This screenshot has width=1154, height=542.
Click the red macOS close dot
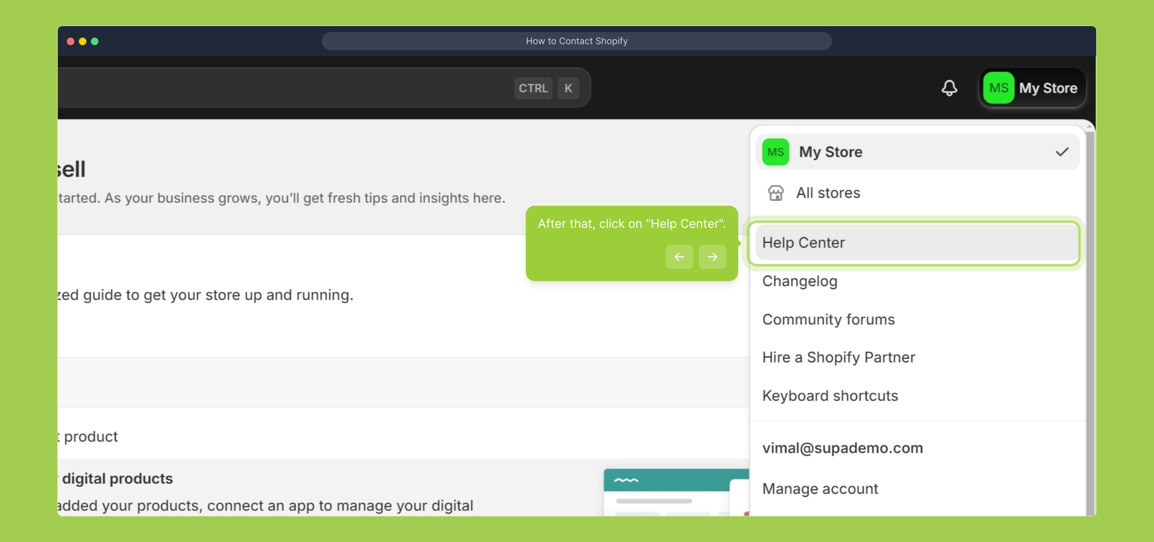click(x=71, y=41)
